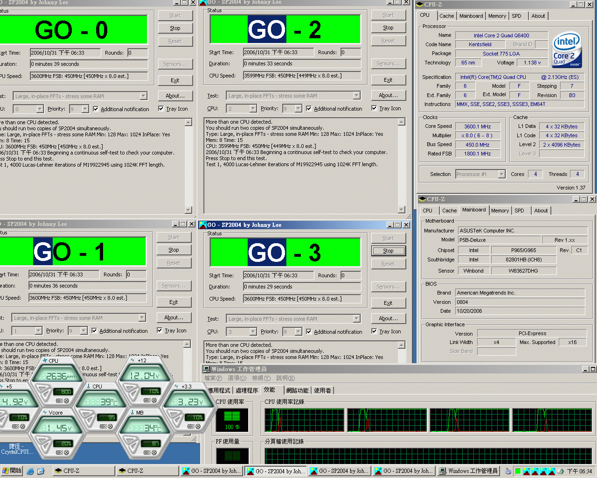Close the +5 voltage gauge
The width and height of the screenshot is (597, 478).
22,427
